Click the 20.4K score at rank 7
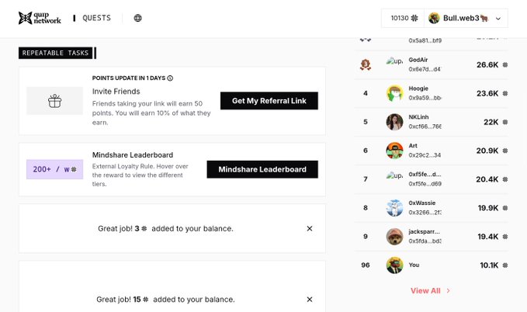This screenshot has height=312, width=527. [487, 179]
